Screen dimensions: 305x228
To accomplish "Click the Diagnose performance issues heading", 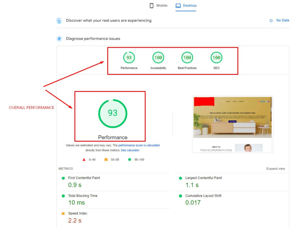I will [93, 39].
